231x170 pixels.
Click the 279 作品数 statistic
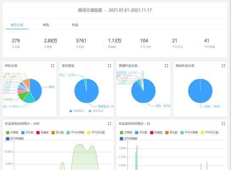pyautogui.click(x=16, y=43)
